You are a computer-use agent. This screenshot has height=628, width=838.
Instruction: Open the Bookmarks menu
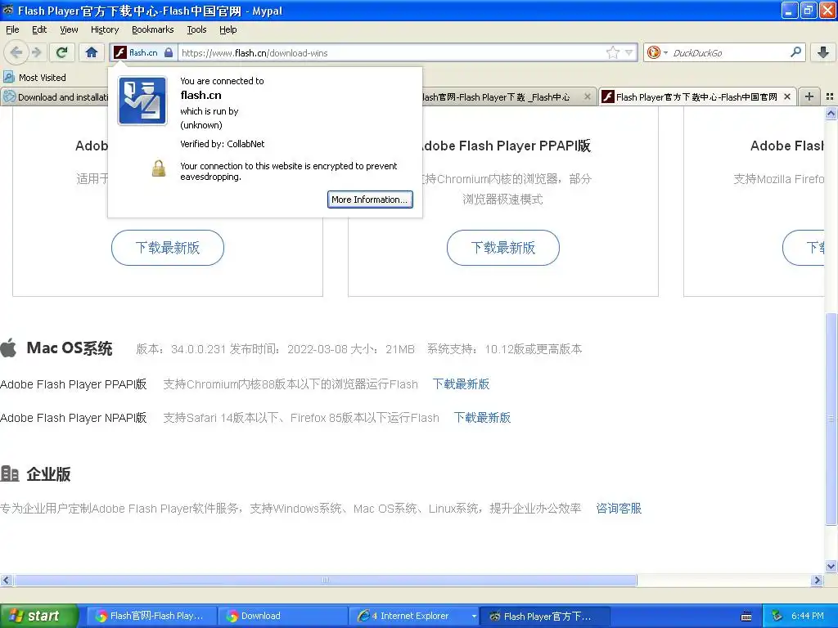click(x=153, y=29)
